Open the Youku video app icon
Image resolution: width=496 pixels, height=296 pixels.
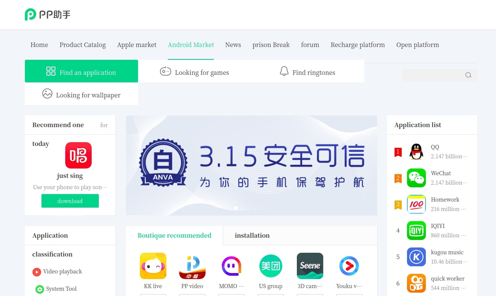point(349,266)
